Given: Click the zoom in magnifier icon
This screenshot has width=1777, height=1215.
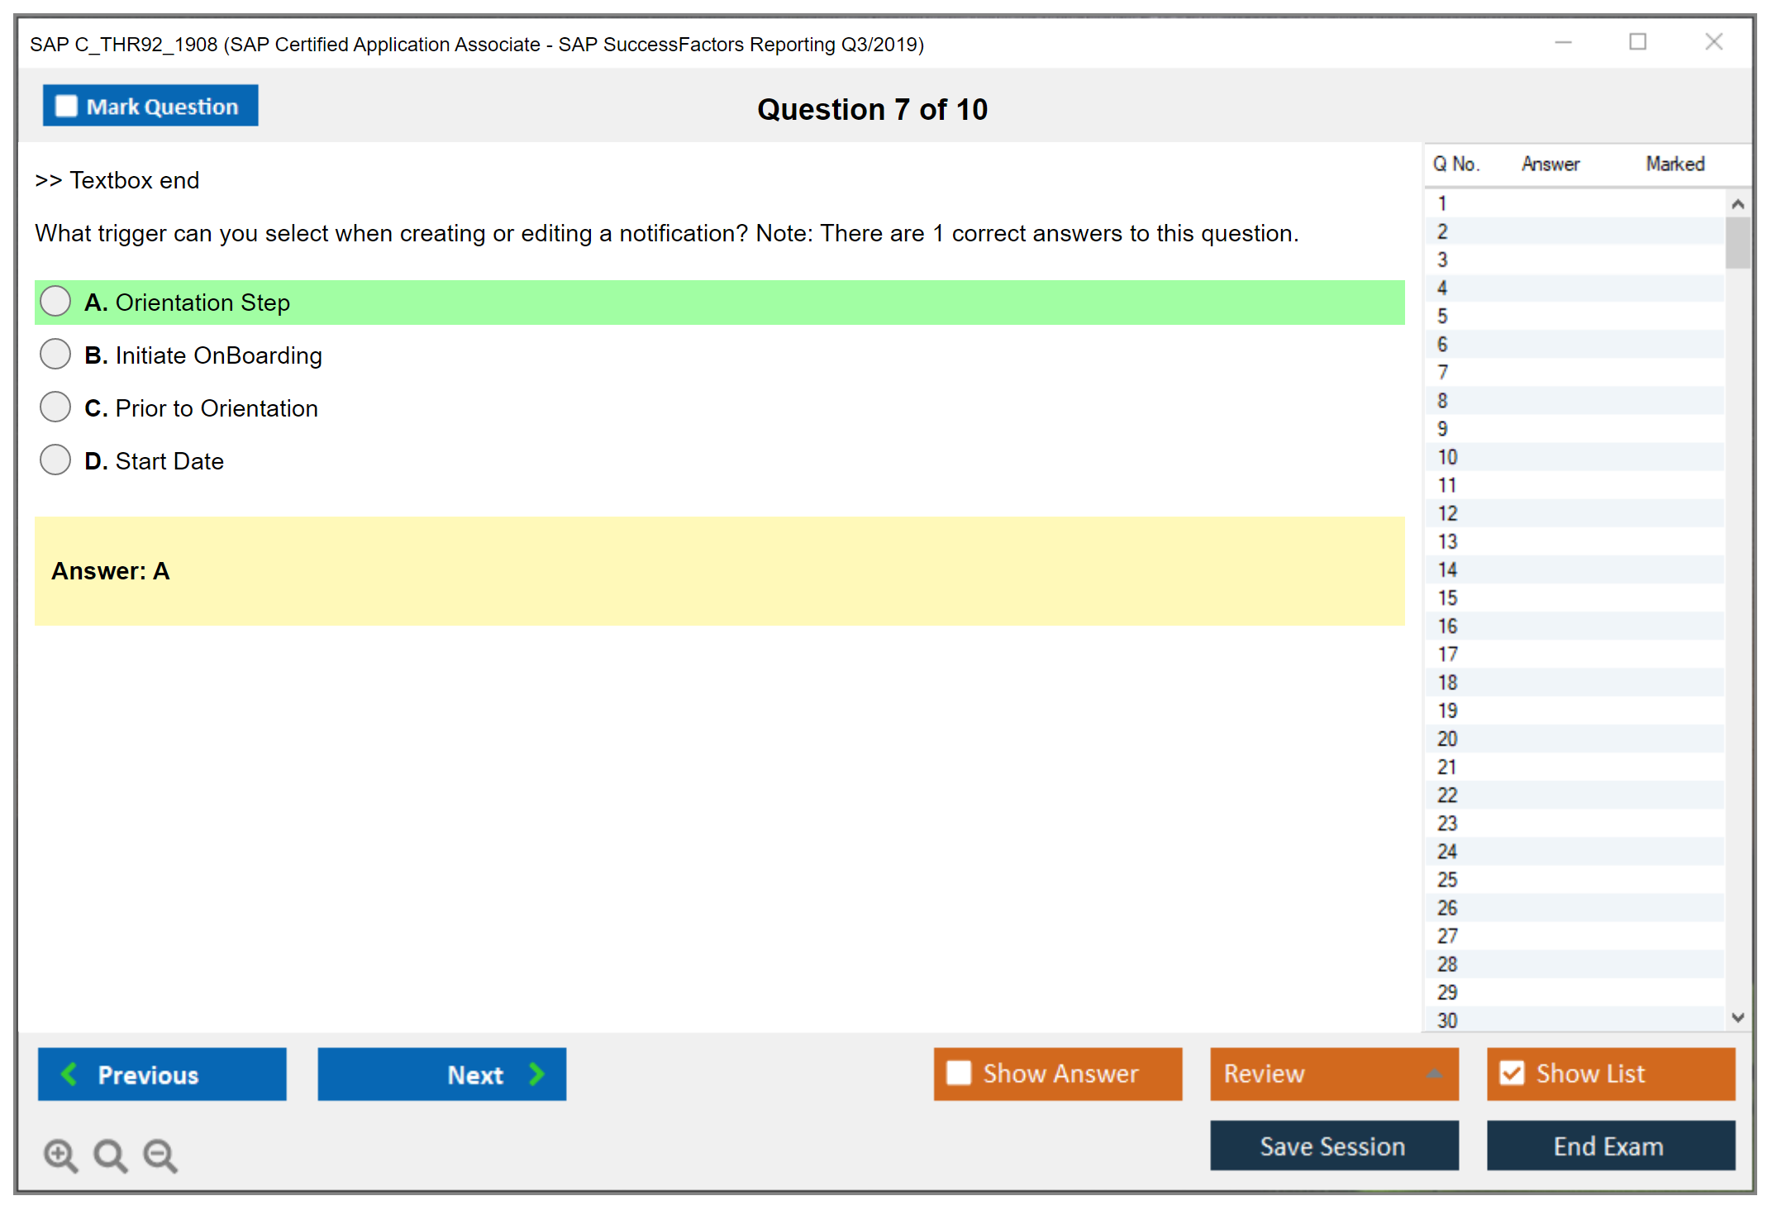Looking at the screenshot, I should point(60,1155).
